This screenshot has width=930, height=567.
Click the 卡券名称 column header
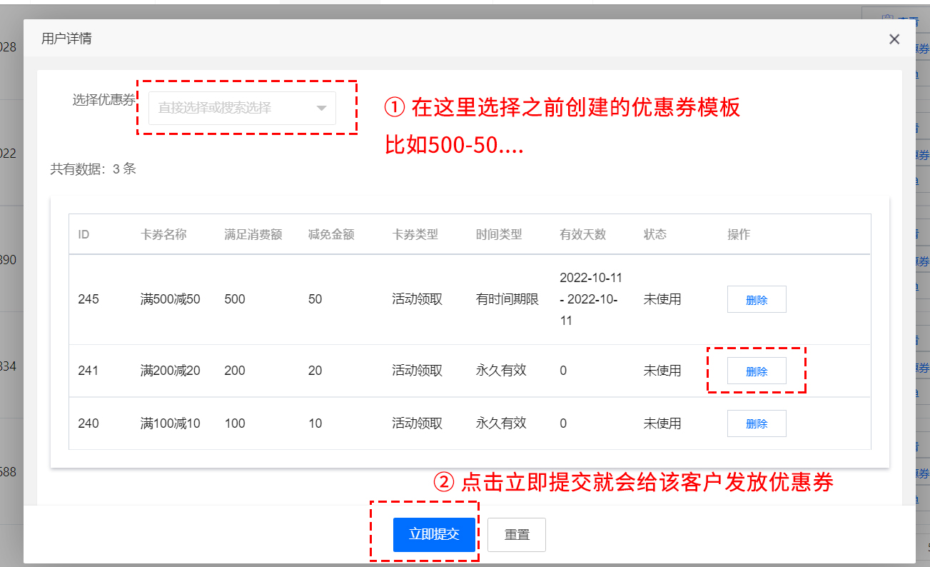[163, 234]
